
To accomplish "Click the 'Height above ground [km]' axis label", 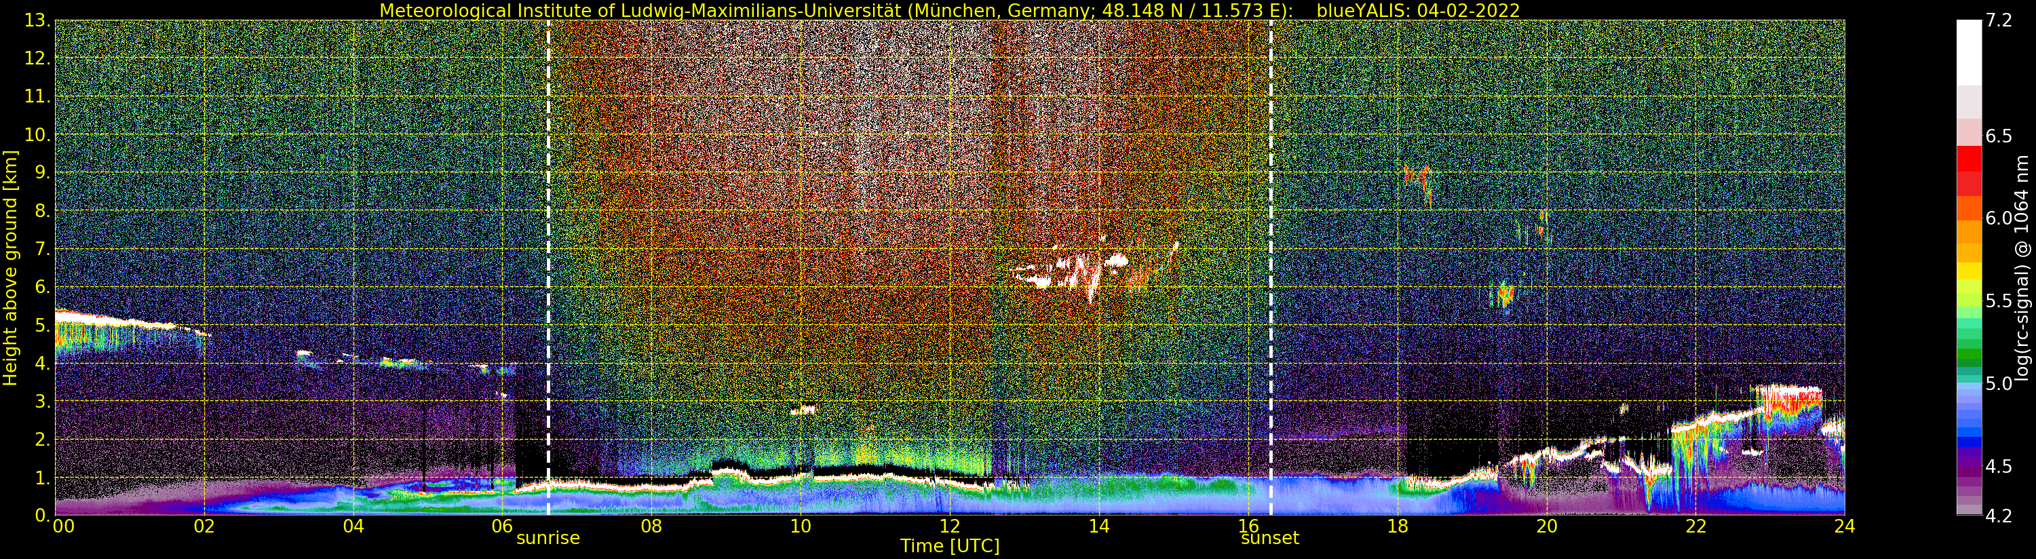I will click(10, 268).
